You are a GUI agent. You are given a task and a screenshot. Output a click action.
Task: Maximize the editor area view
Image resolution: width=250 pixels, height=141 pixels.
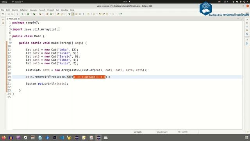coord(241,19)
